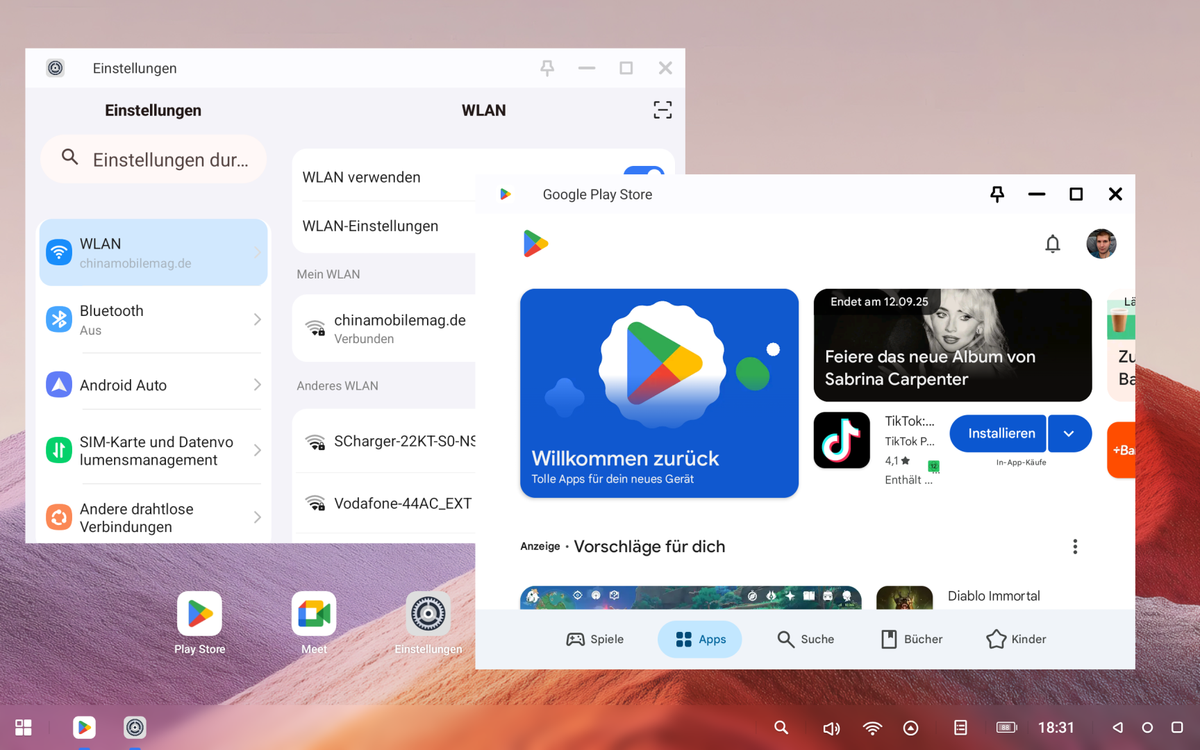Switch to the Kinder tab

(1016, 639)
